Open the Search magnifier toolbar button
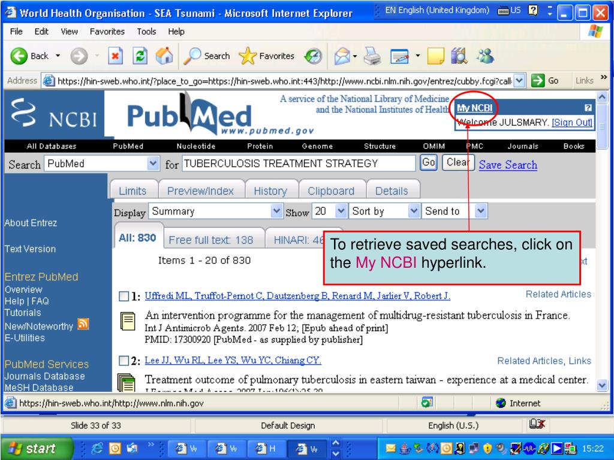The image size is (614, 460). 207,56
